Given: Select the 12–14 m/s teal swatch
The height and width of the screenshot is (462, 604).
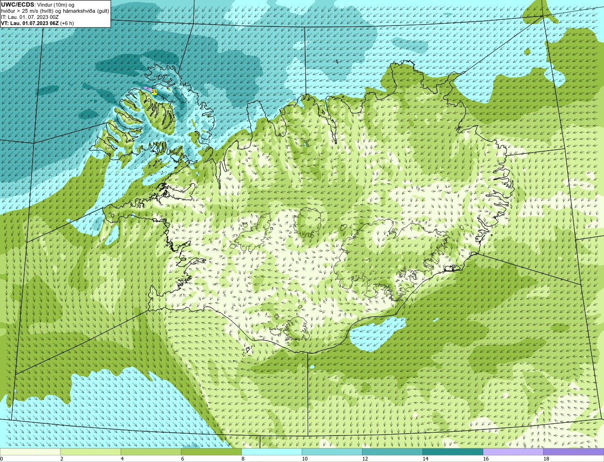Looking at the screenshot, I should (x=393, y=452).
